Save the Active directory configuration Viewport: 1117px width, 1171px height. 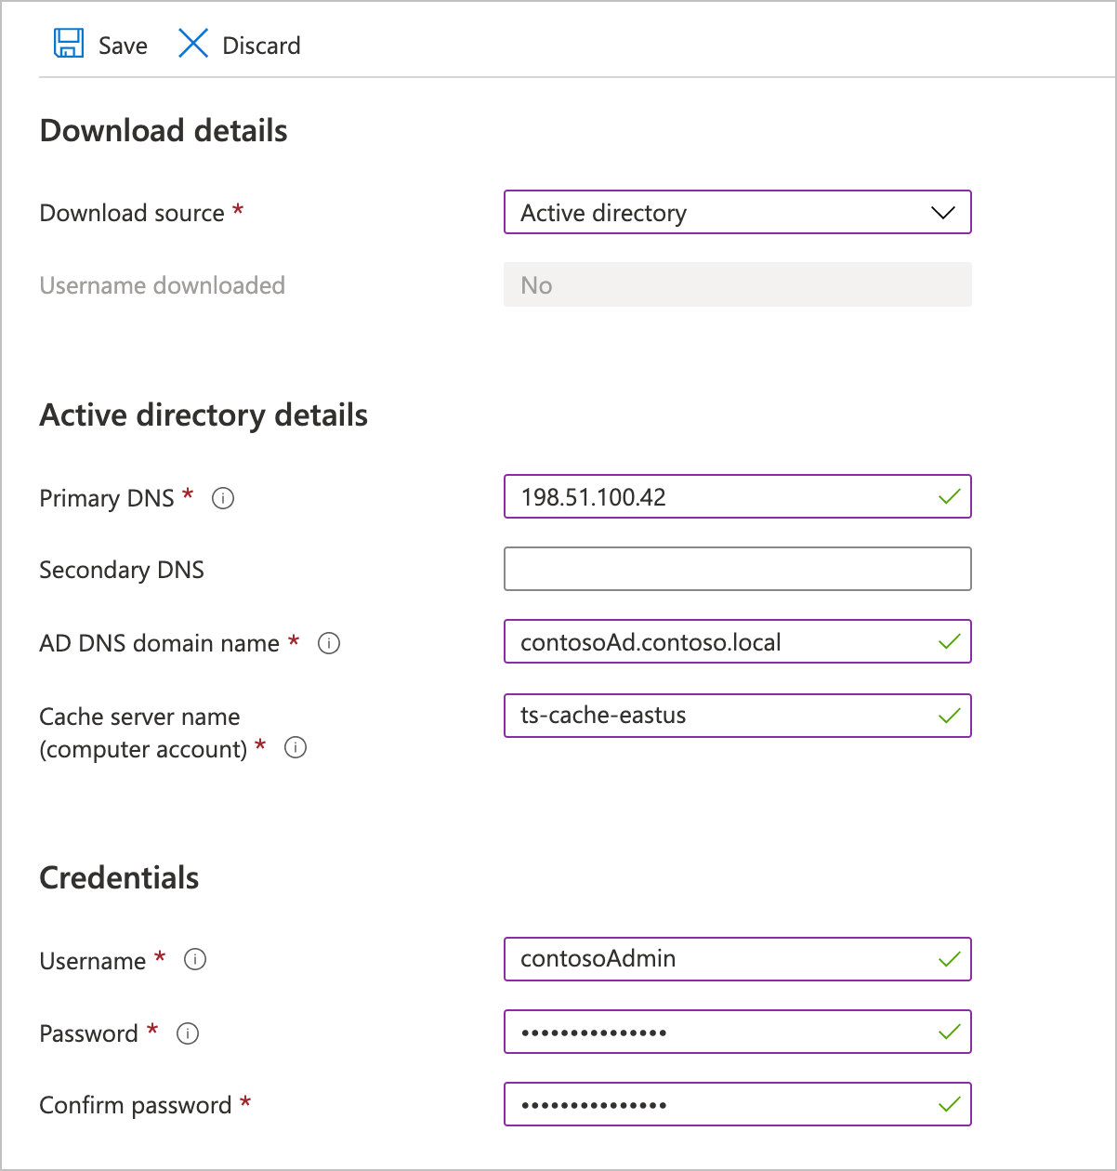(x=99, y=44)
